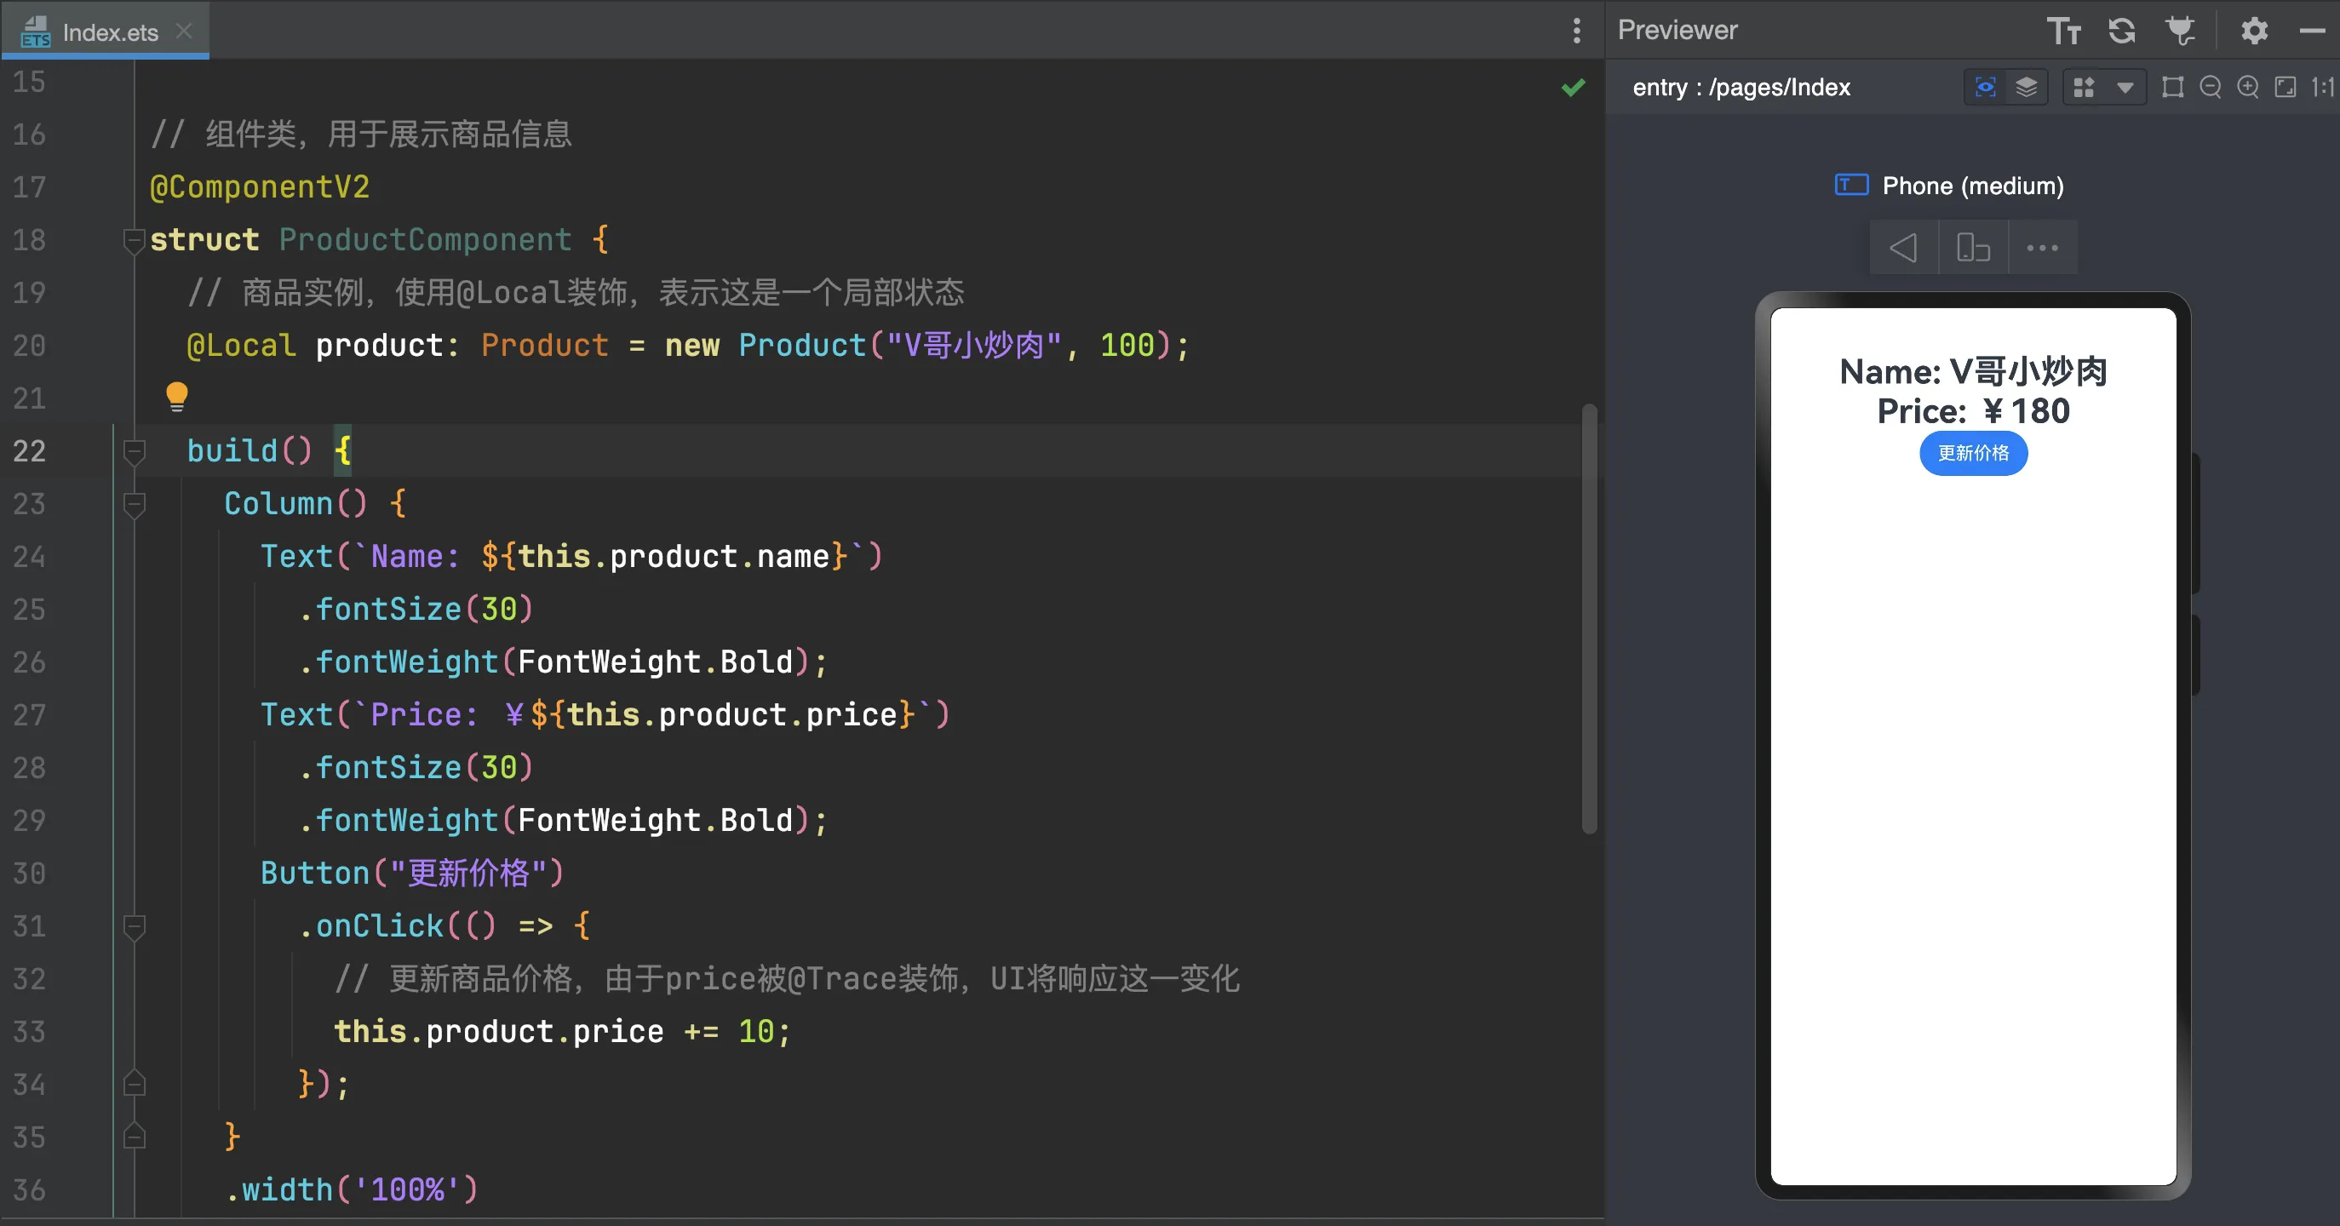
Task: Toggle the inspector eye mode
Action: tap(1986, 87)
